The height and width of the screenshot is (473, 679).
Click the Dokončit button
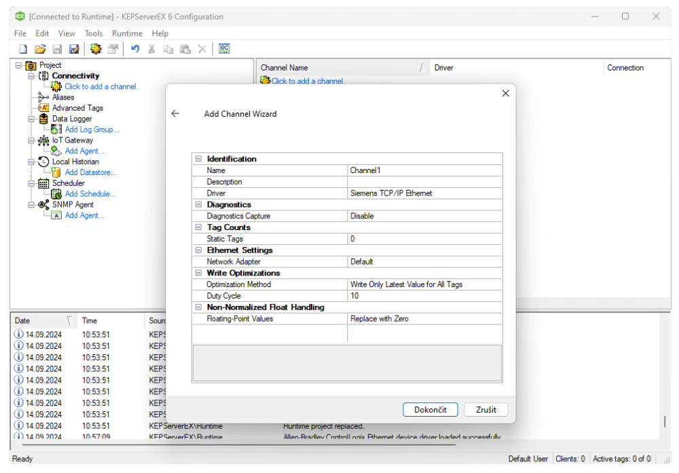(430, 410)
